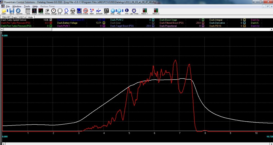Toggle Dash.Pre Turbo Pressure checkbox
The height and width of the screenshot is (145, 273).
[x=51, y=23]
